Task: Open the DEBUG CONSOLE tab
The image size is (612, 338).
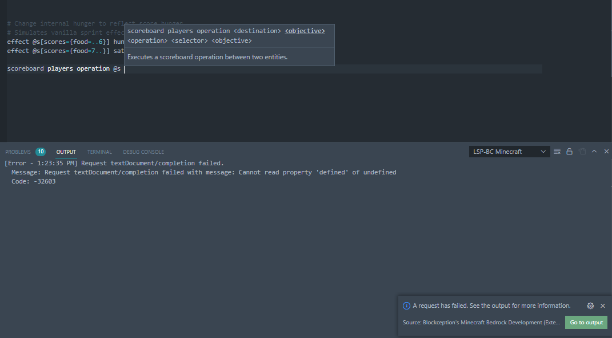Action: point(143,152)
